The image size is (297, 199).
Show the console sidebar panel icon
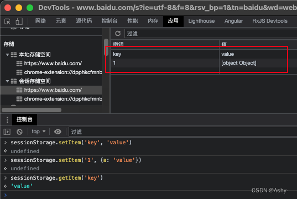pyautogui.click(x=7, y=132)
